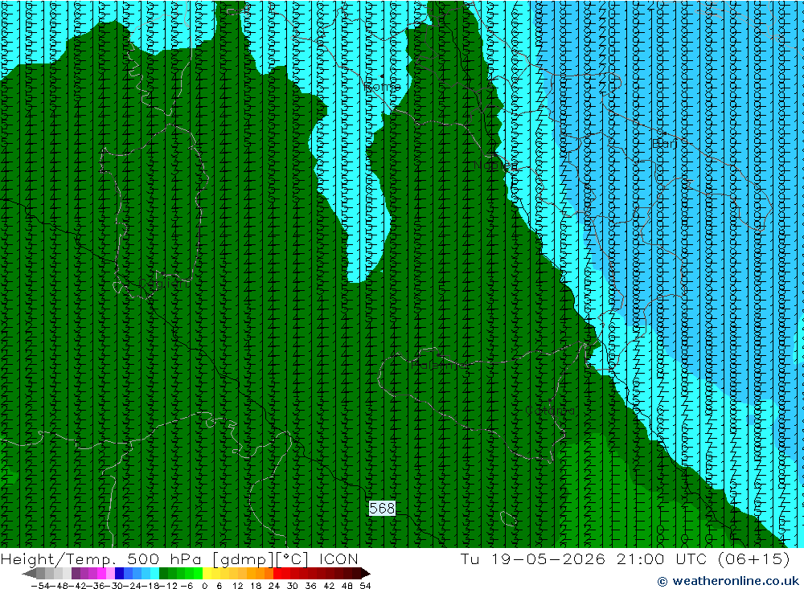This screenshot has width=804, height=589.
Task: Select the dark green swatch right of -18
Action: click(163, 573)
